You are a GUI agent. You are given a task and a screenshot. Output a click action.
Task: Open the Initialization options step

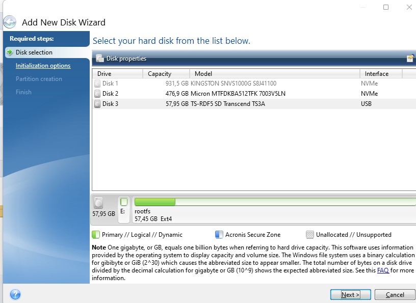[x=43, y=66]
